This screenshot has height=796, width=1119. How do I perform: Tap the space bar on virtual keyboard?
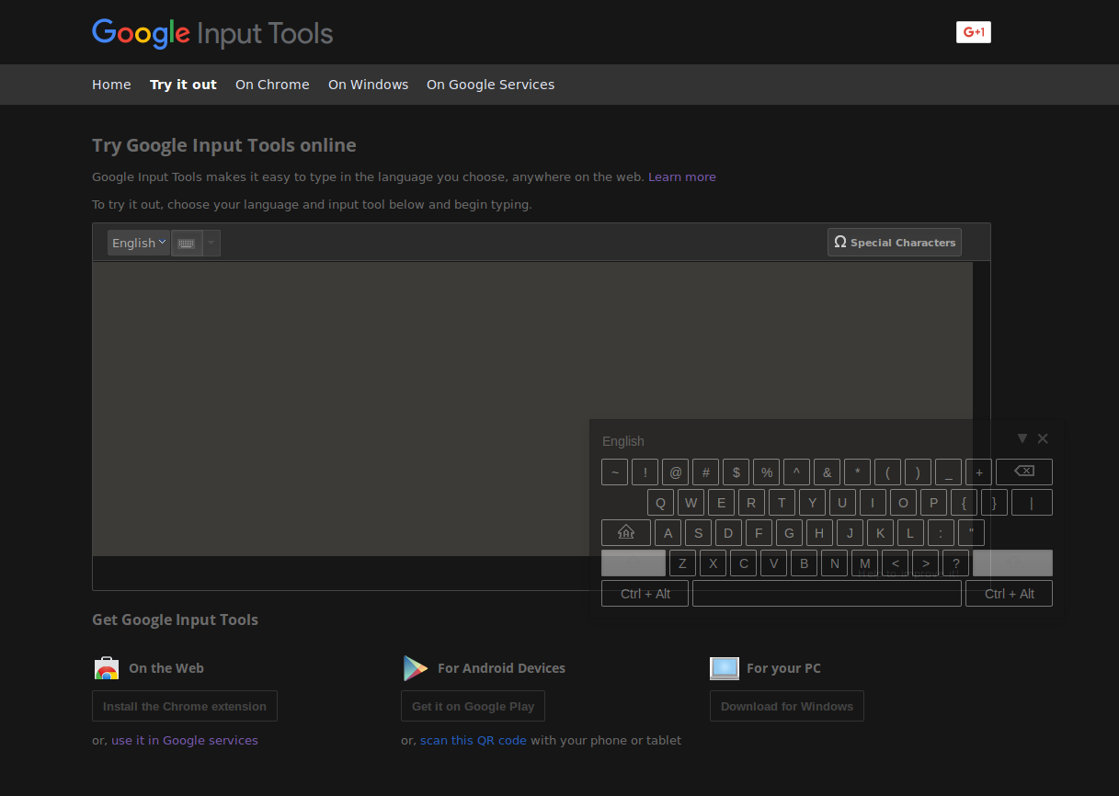[827, 593]
